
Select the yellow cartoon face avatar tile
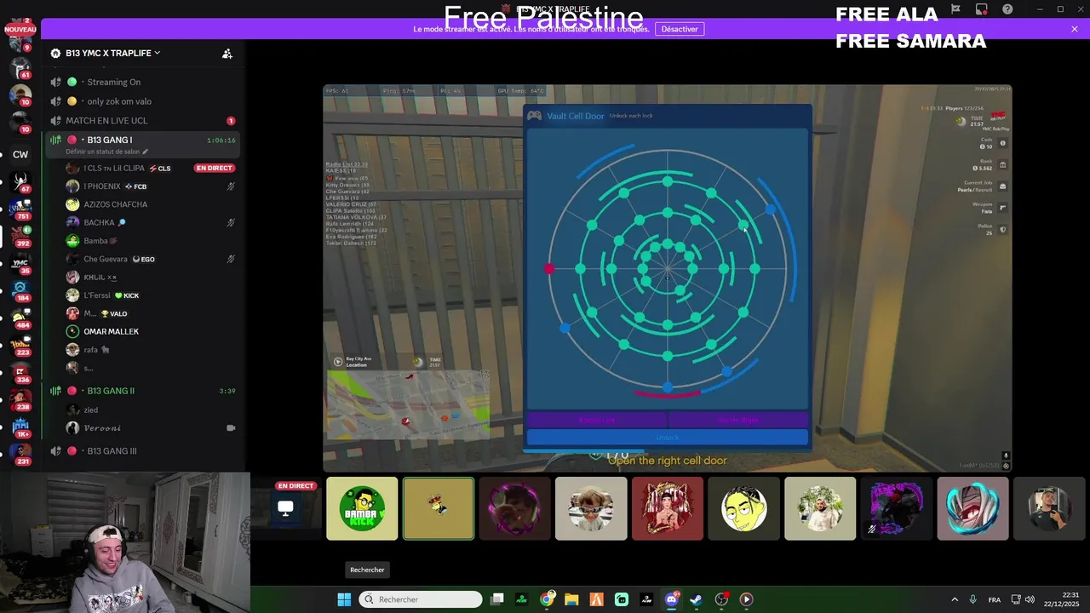point(743,508)
